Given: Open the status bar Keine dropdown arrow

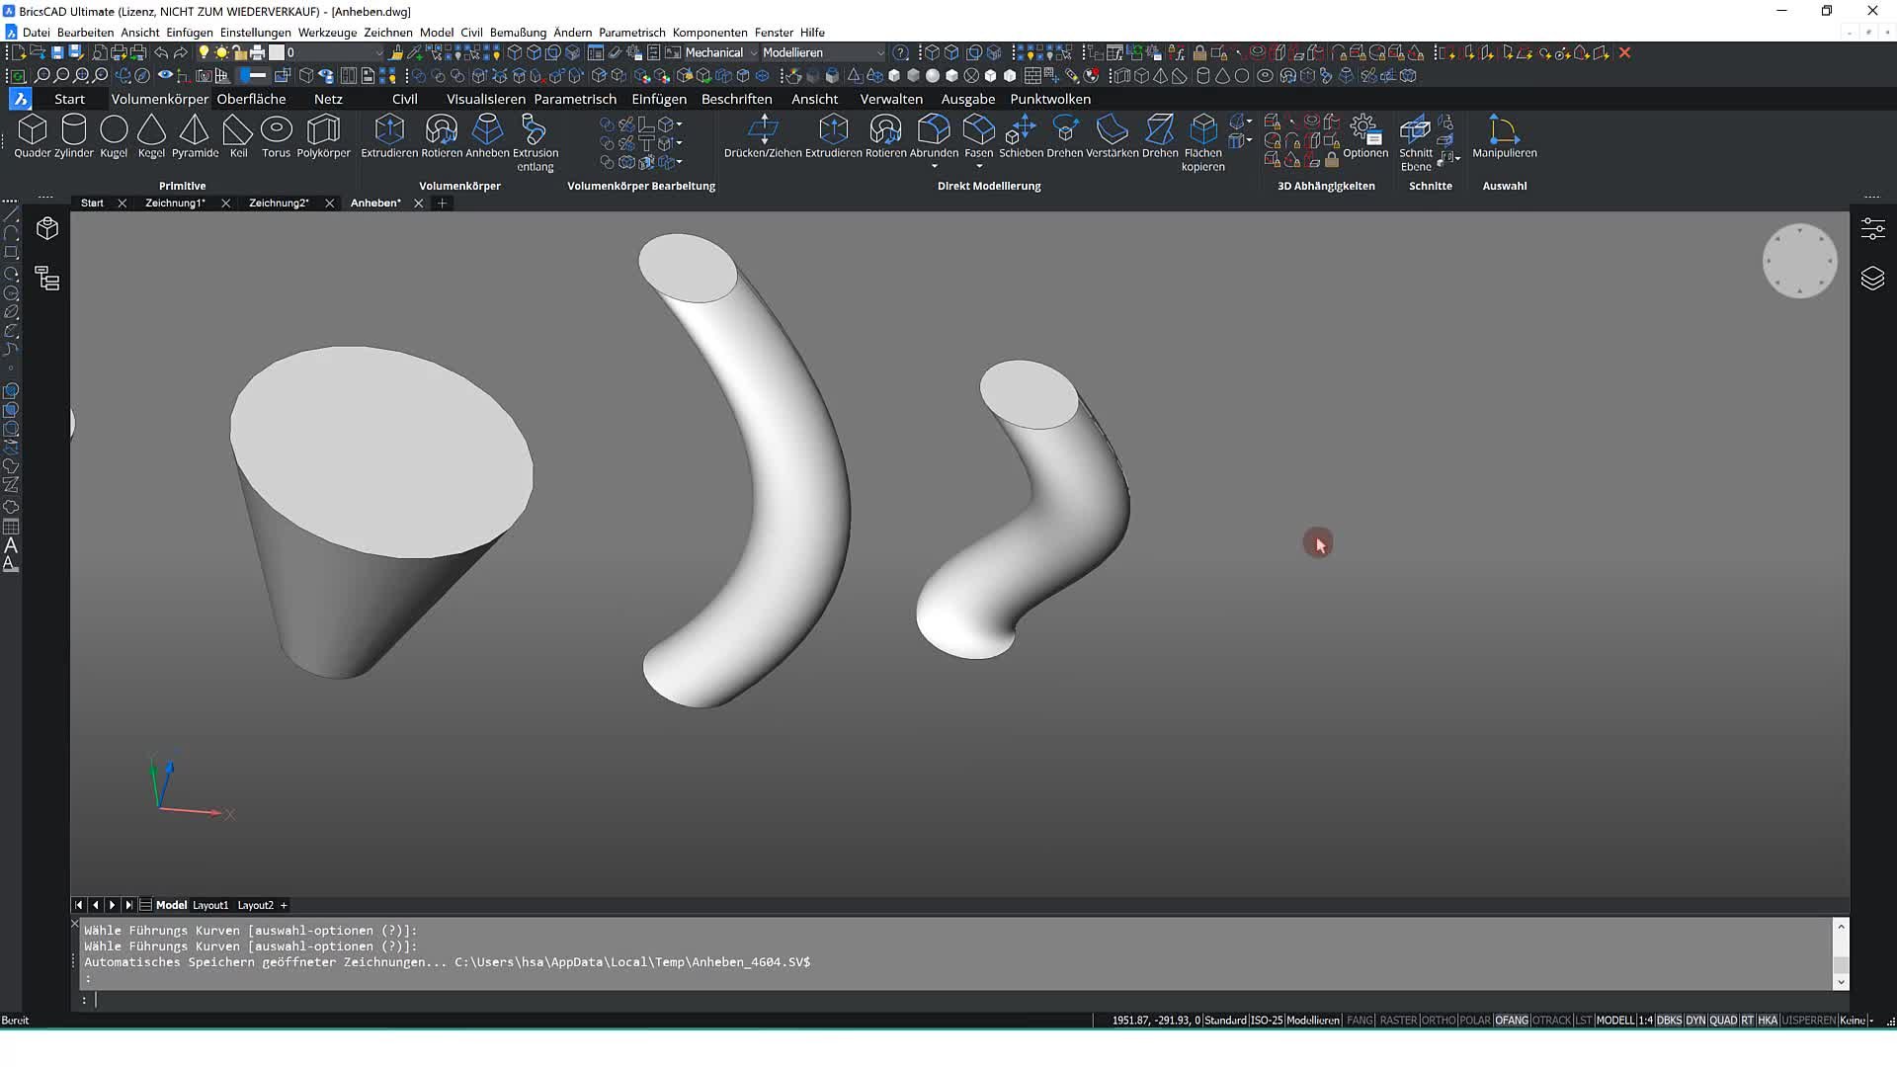Looking at the screenshot, I should click(1871, 1021).
